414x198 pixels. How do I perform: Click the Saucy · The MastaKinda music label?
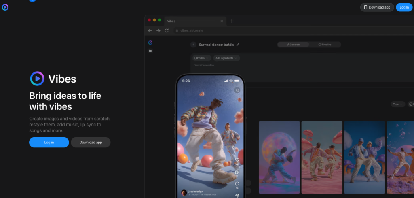202,195
